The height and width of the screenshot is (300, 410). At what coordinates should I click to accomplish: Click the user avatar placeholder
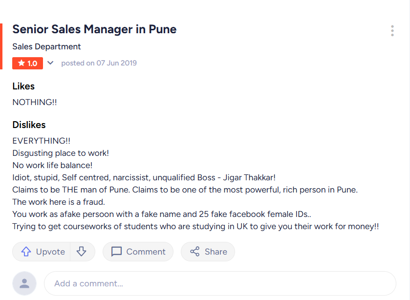click(x=24, y=283)
